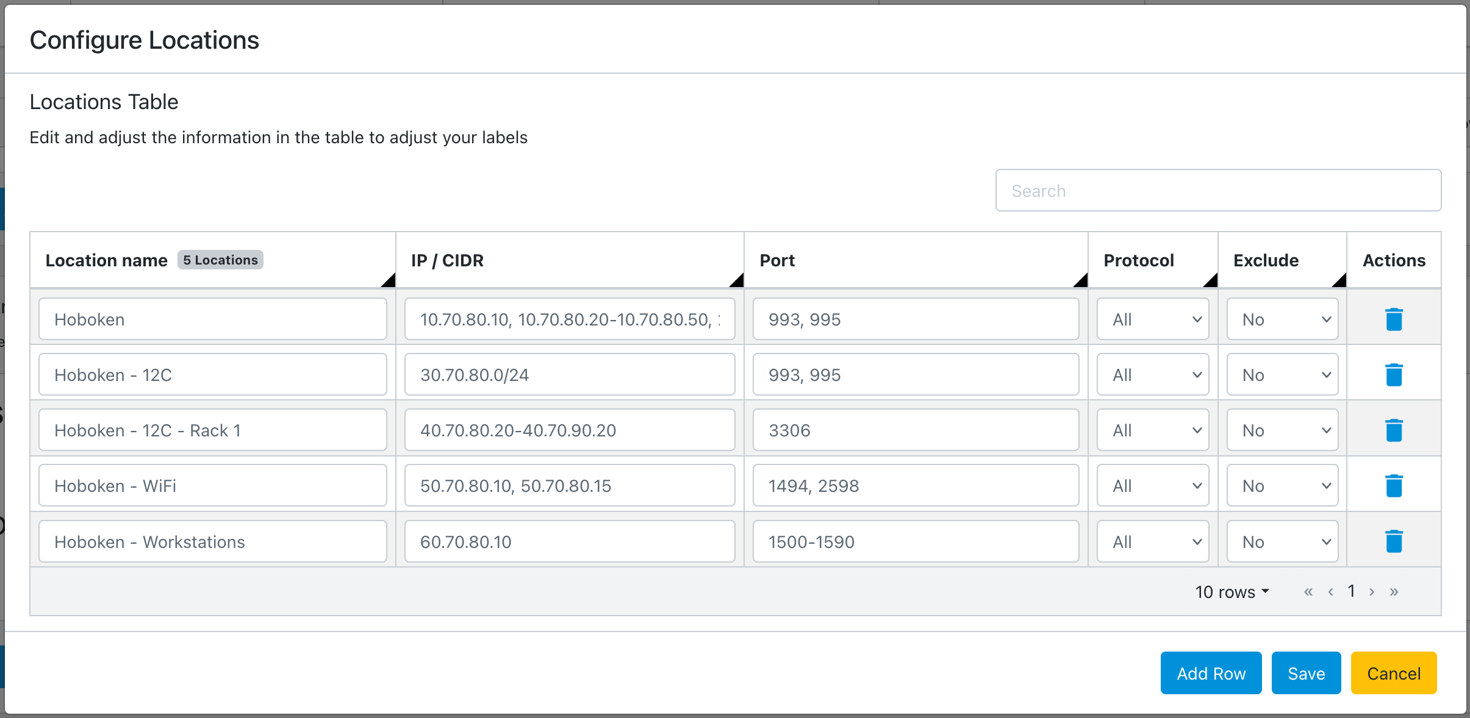This screenshot has height=718, width=1470.
Task: Open Protocol dropdown for Hoboken - WiFi
Action: point(1153,486)
